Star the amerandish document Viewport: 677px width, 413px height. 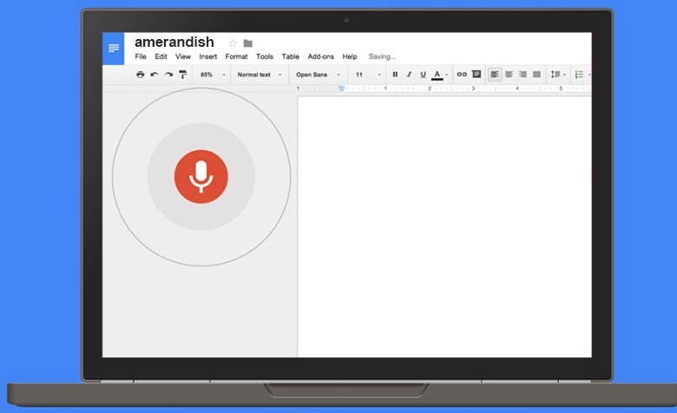(233, 43)
